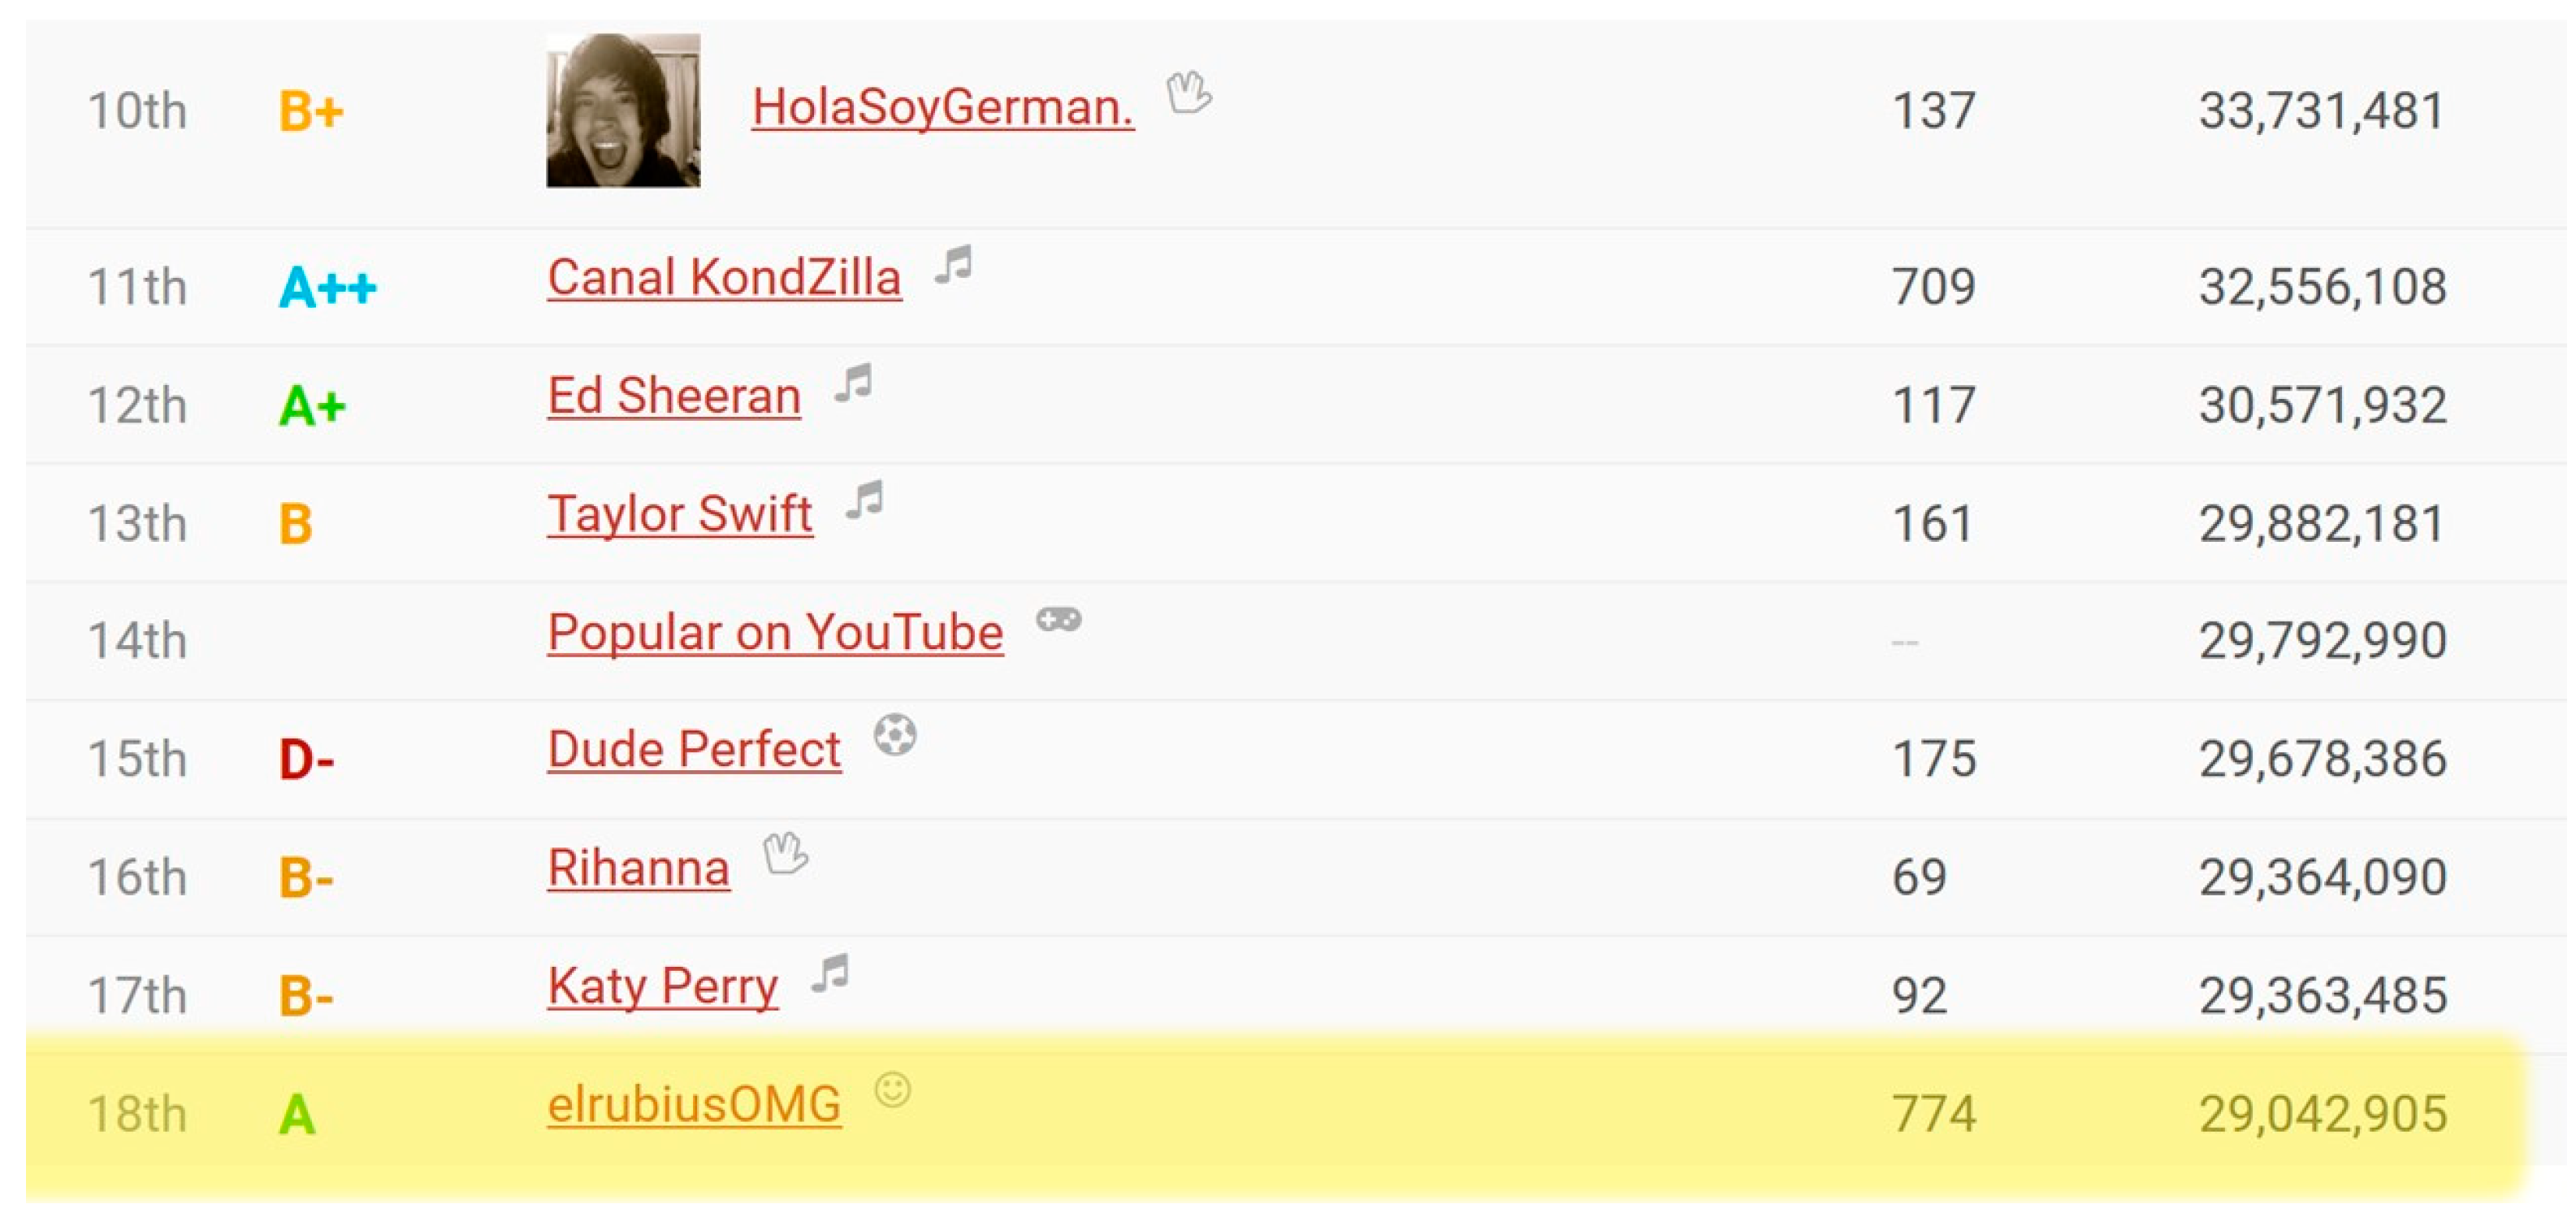The width and height of the screenshot is (2576, 1217).
Task: Click the music note icon beside Canal KondZilla
Action: tap(955, 265)
